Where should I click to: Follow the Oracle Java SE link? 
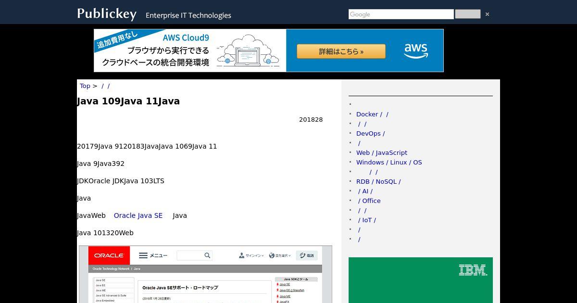pos(138,215)
